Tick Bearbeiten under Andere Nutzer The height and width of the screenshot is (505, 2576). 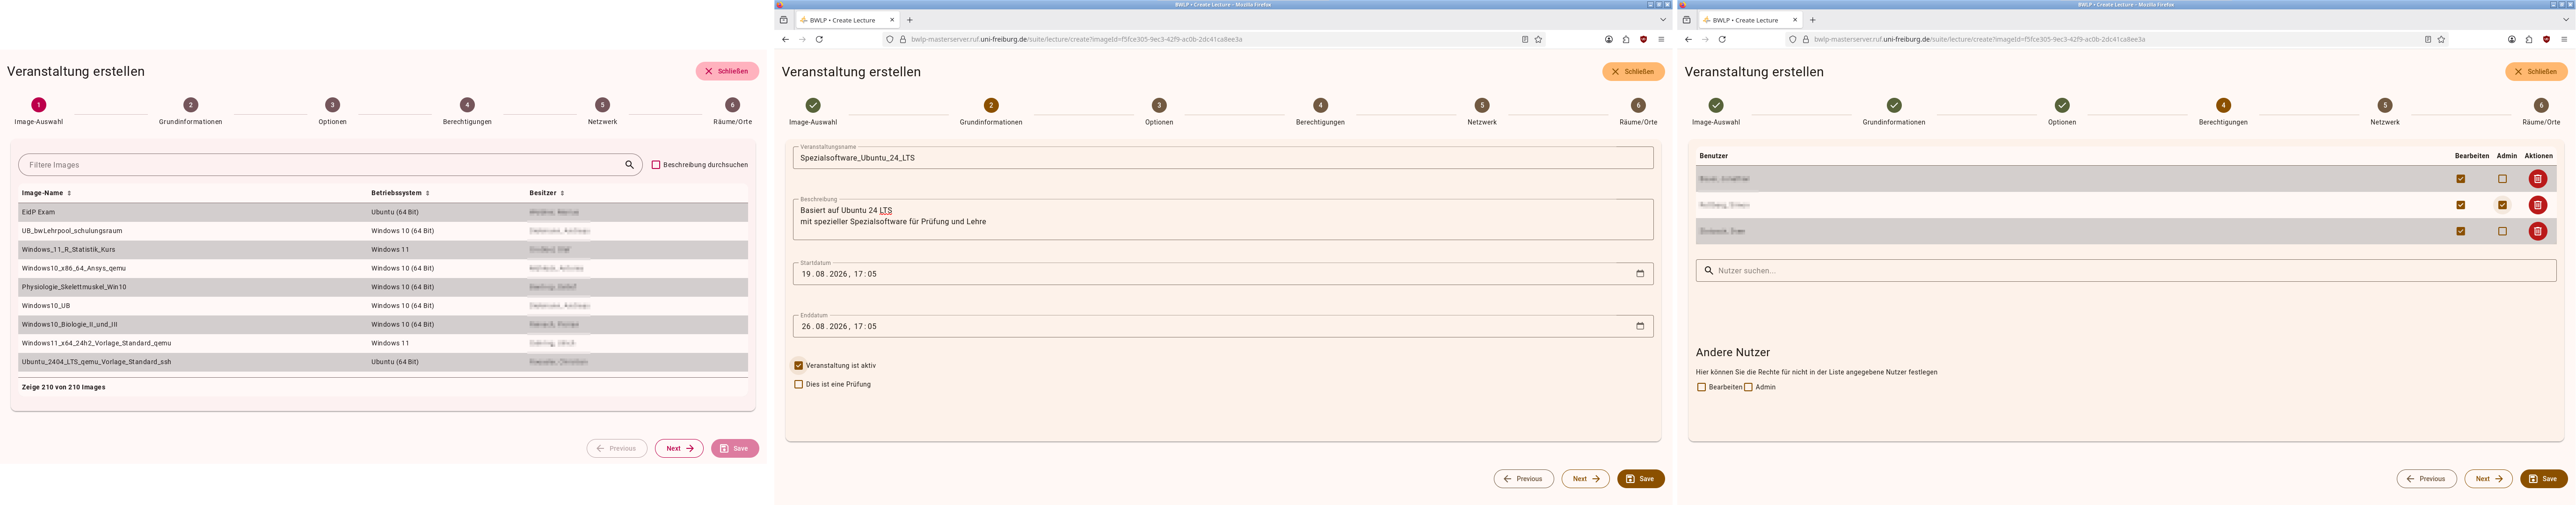[x=1702, y=387]
